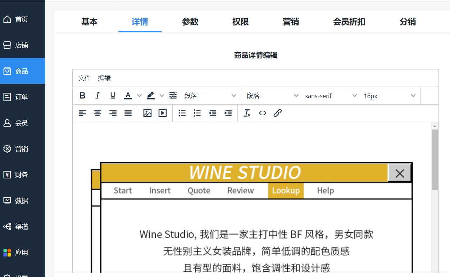The height and width of the screenshot is (277, 450).
Task: Go to the 营销 tab
Action: 291,22
